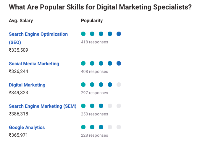Click the ₹386,318 salary value
This screenshot has width=205, height=142.
tap(19, 114)
